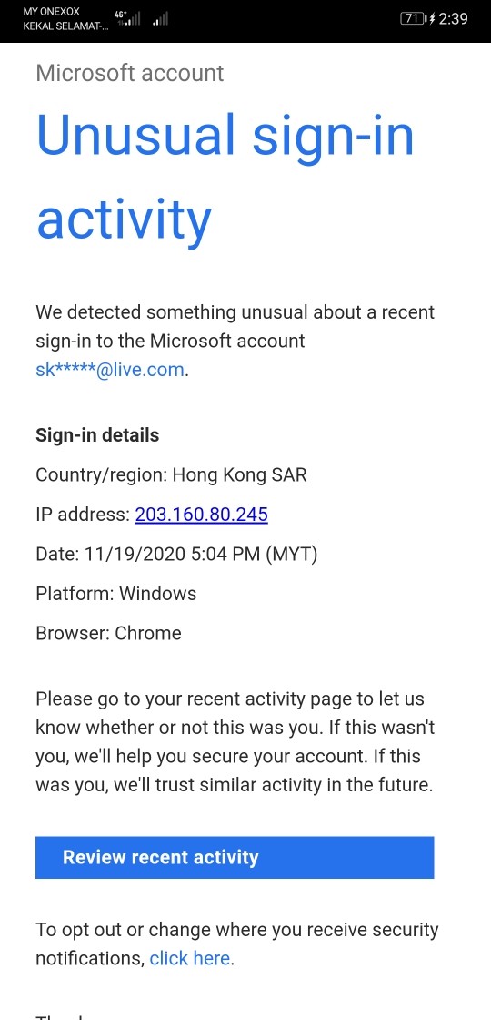Follow the 'click here' opt-out link

(x=190, y=958)
